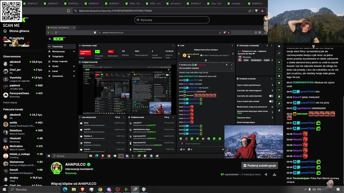Click the pencil icon beside Informacje o transmisji

[267, 46]
